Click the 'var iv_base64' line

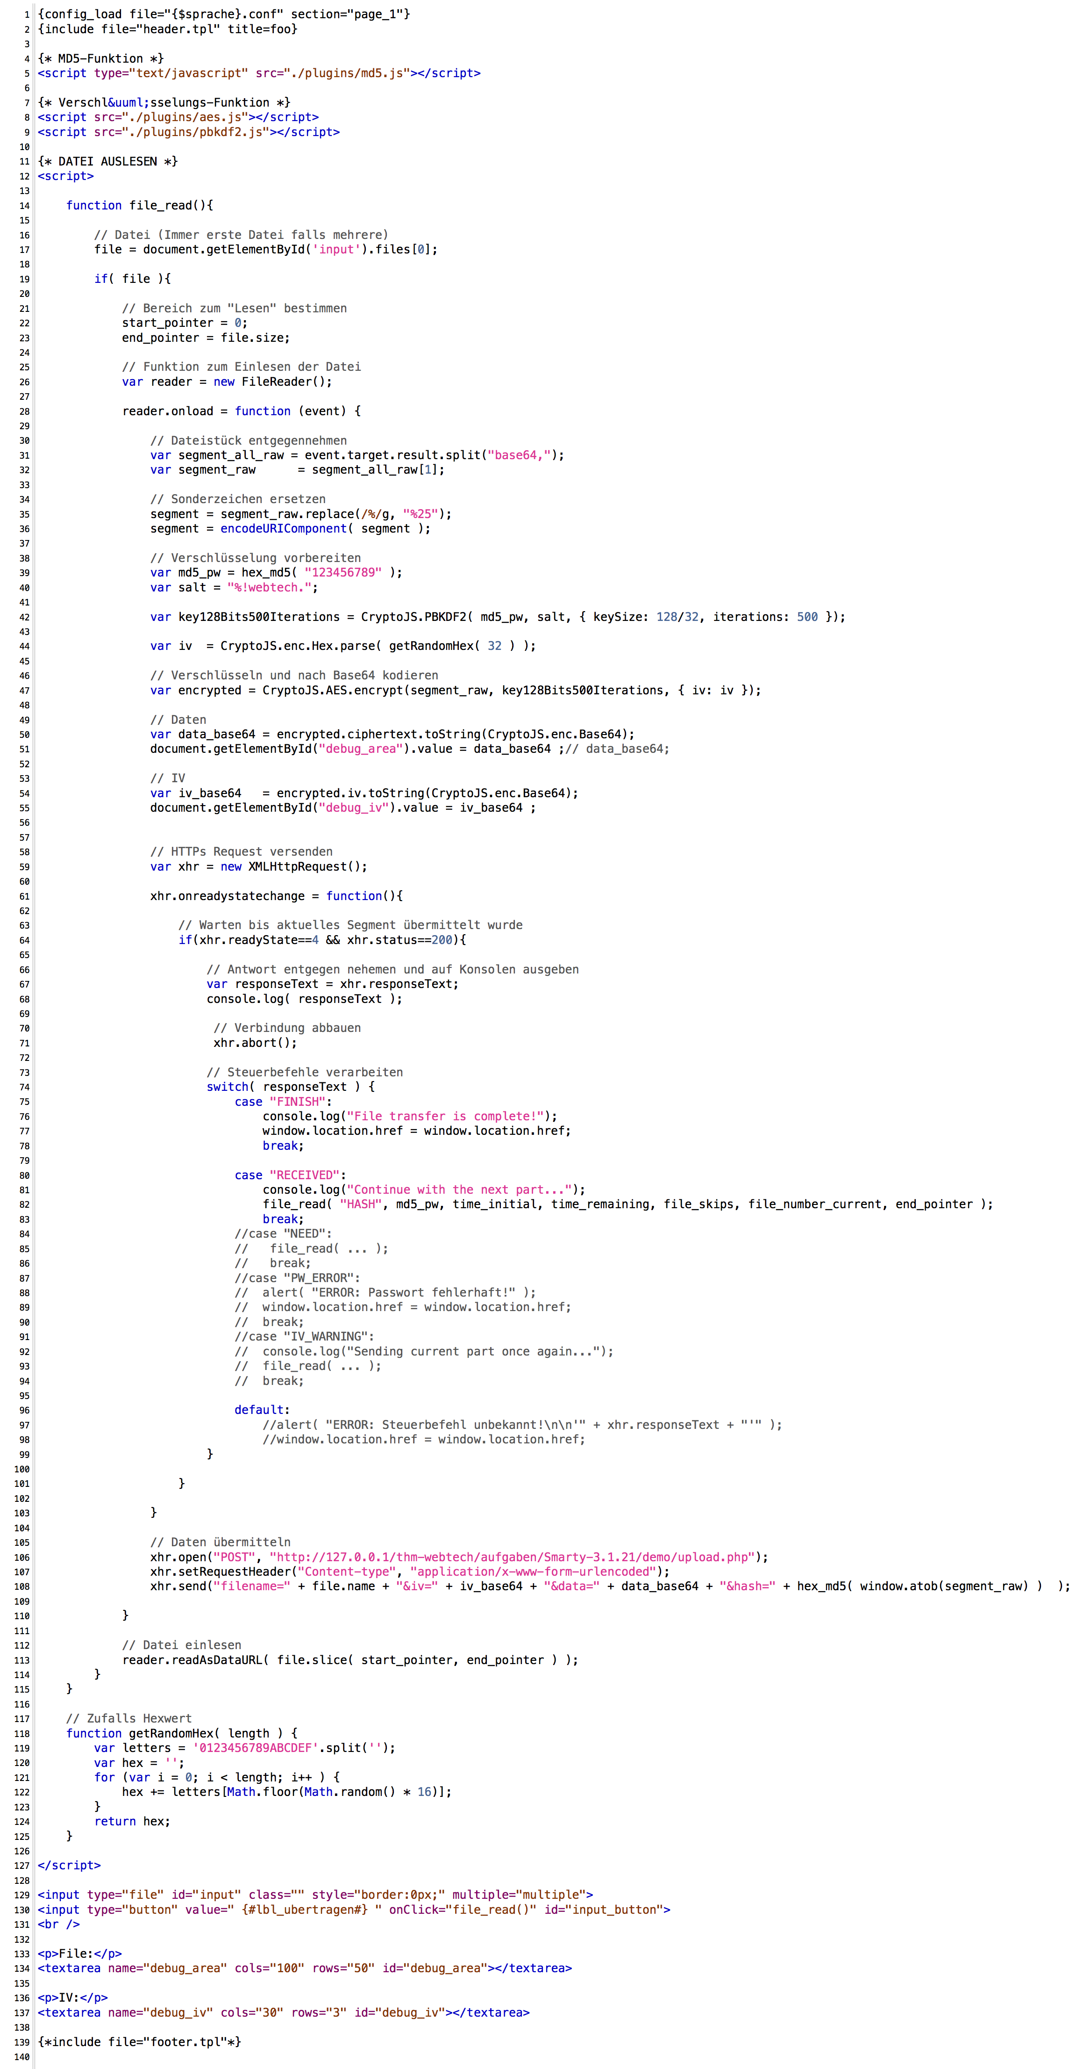pos(364,793)
